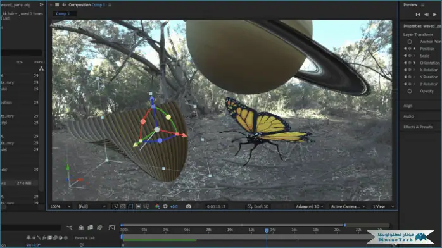
Task: Click timeline composition mini-flowchart icon
Action: point(70,228)
